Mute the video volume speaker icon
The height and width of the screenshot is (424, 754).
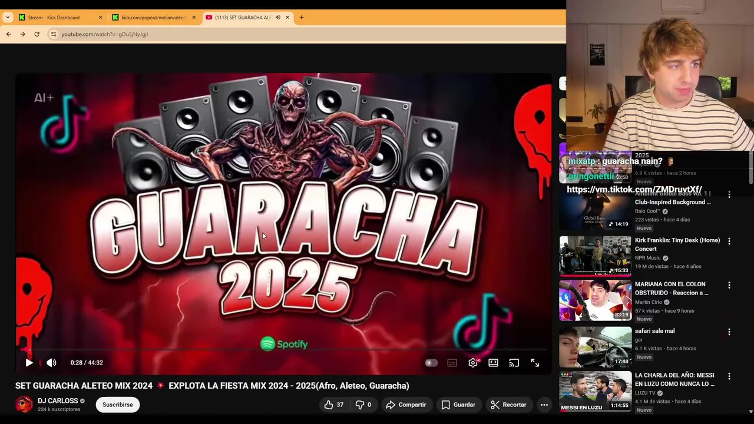coord(51,363)
